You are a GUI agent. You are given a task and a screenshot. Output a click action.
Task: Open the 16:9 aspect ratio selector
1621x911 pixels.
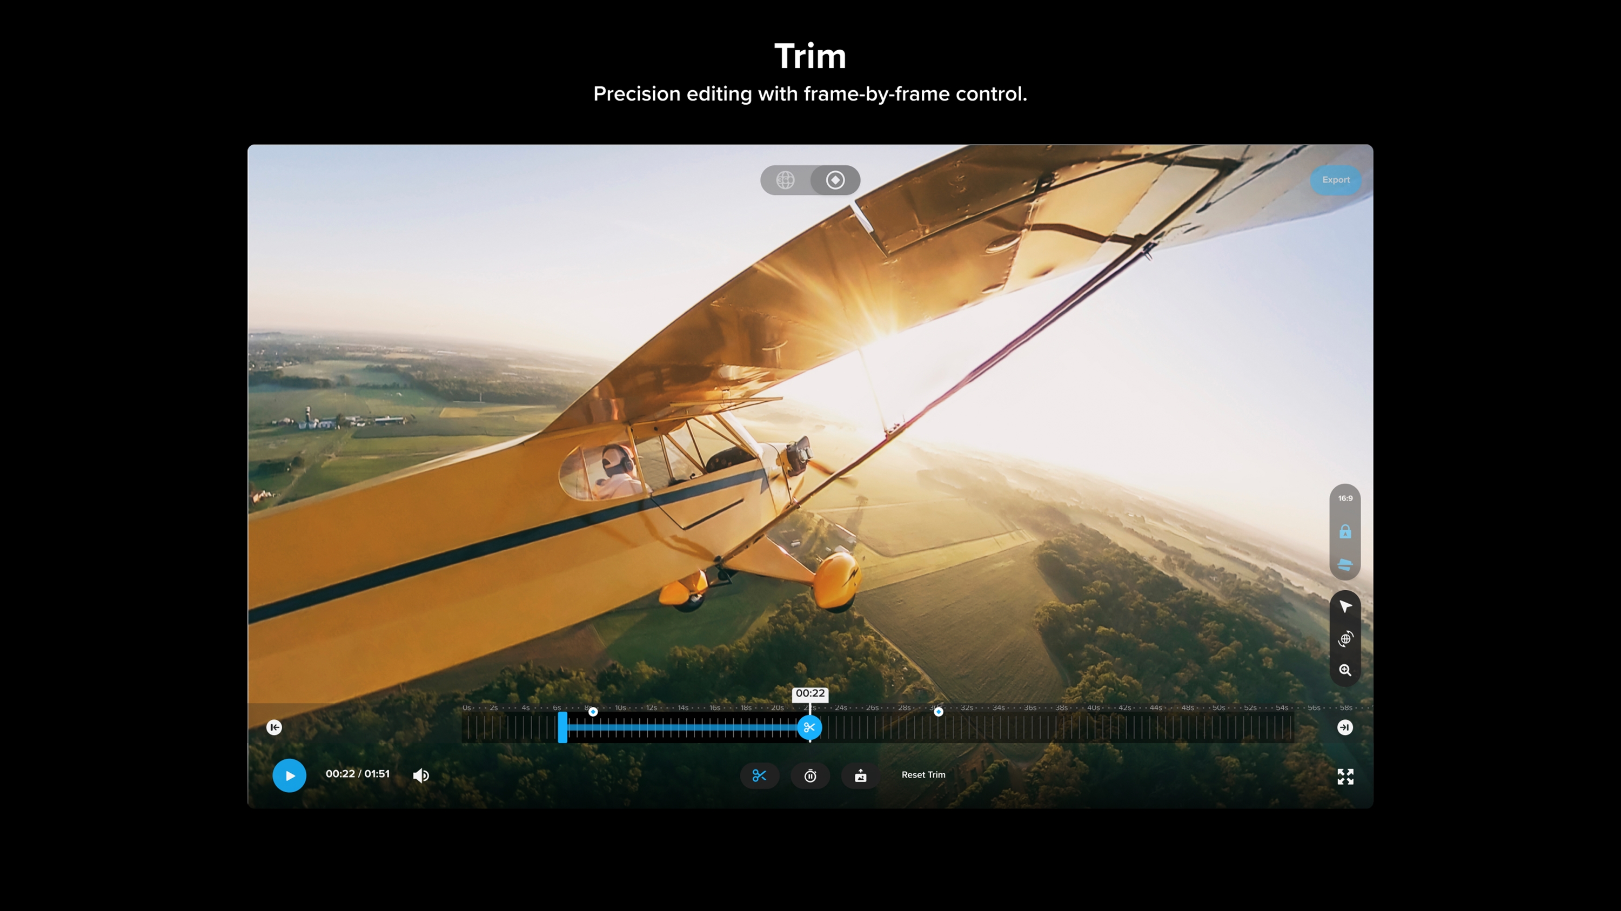(x=1345, y=498)
